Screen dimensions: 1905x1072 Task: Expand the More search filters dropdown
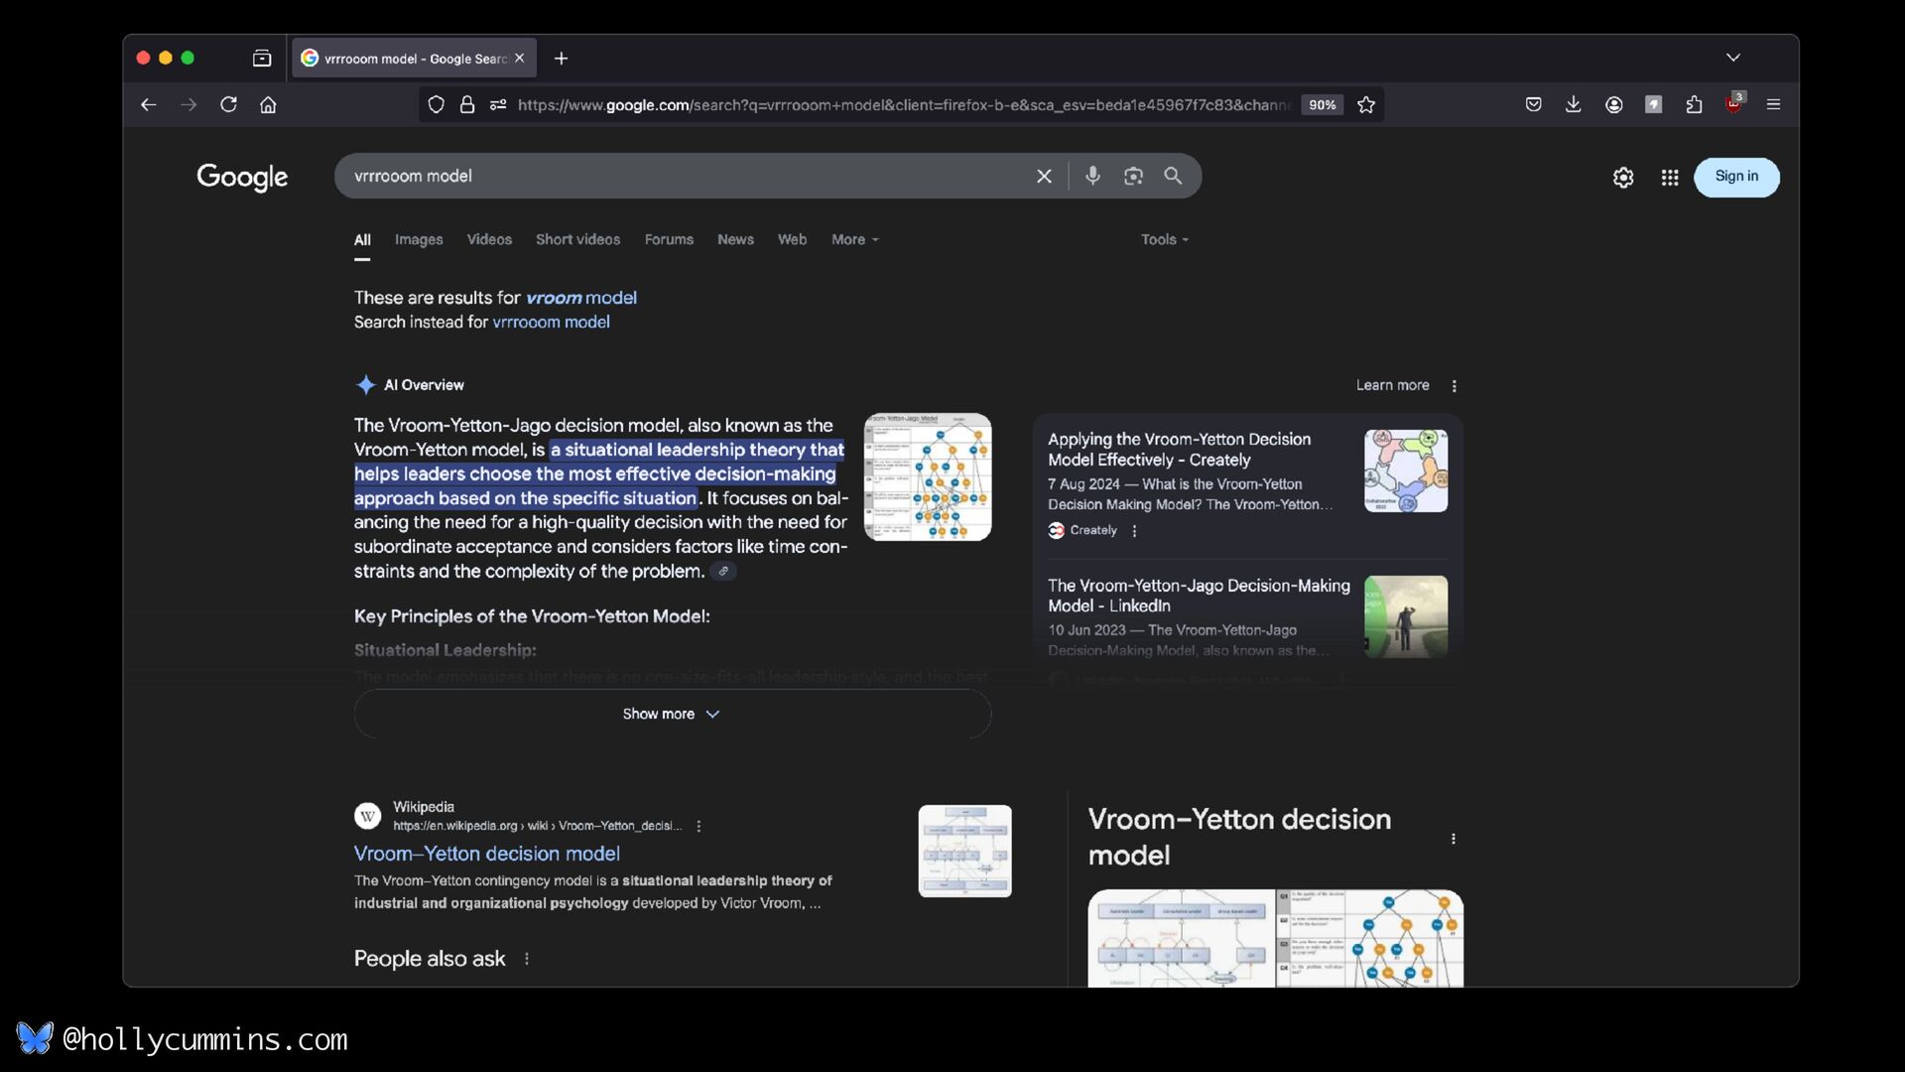pos(854,239)
